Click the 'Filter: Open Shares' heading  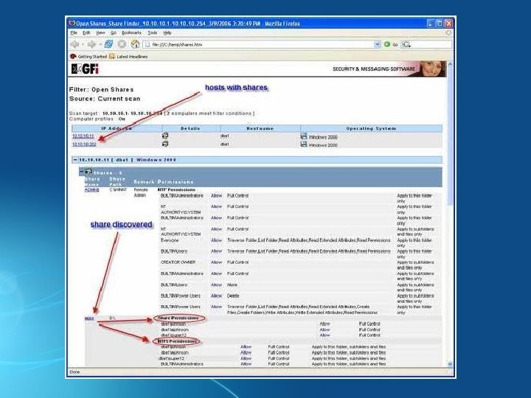click(102, 90)
